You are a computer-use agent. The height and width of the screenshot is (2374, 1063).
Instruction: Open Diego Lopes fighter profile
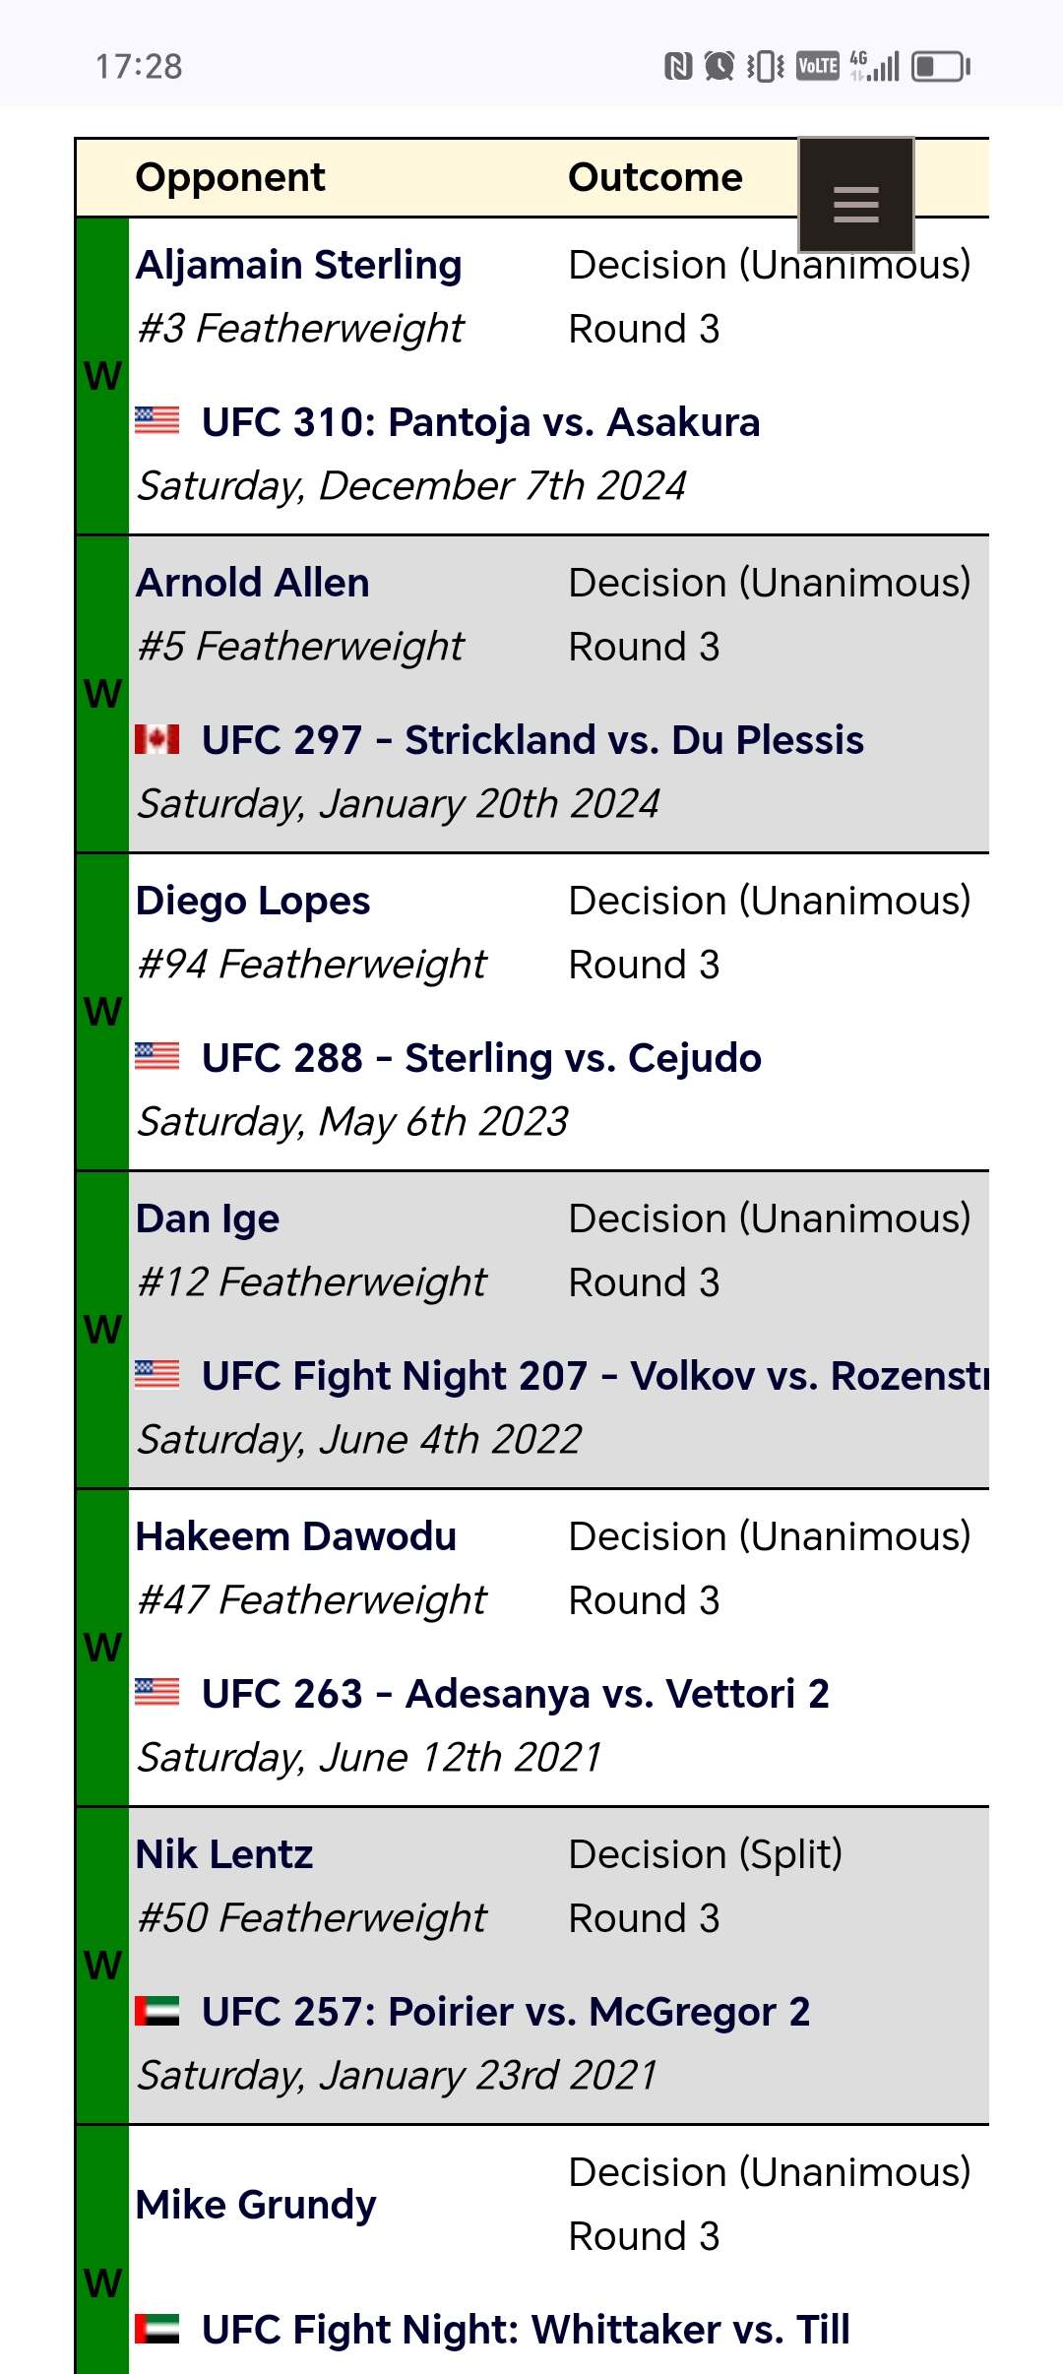point(253,901)
